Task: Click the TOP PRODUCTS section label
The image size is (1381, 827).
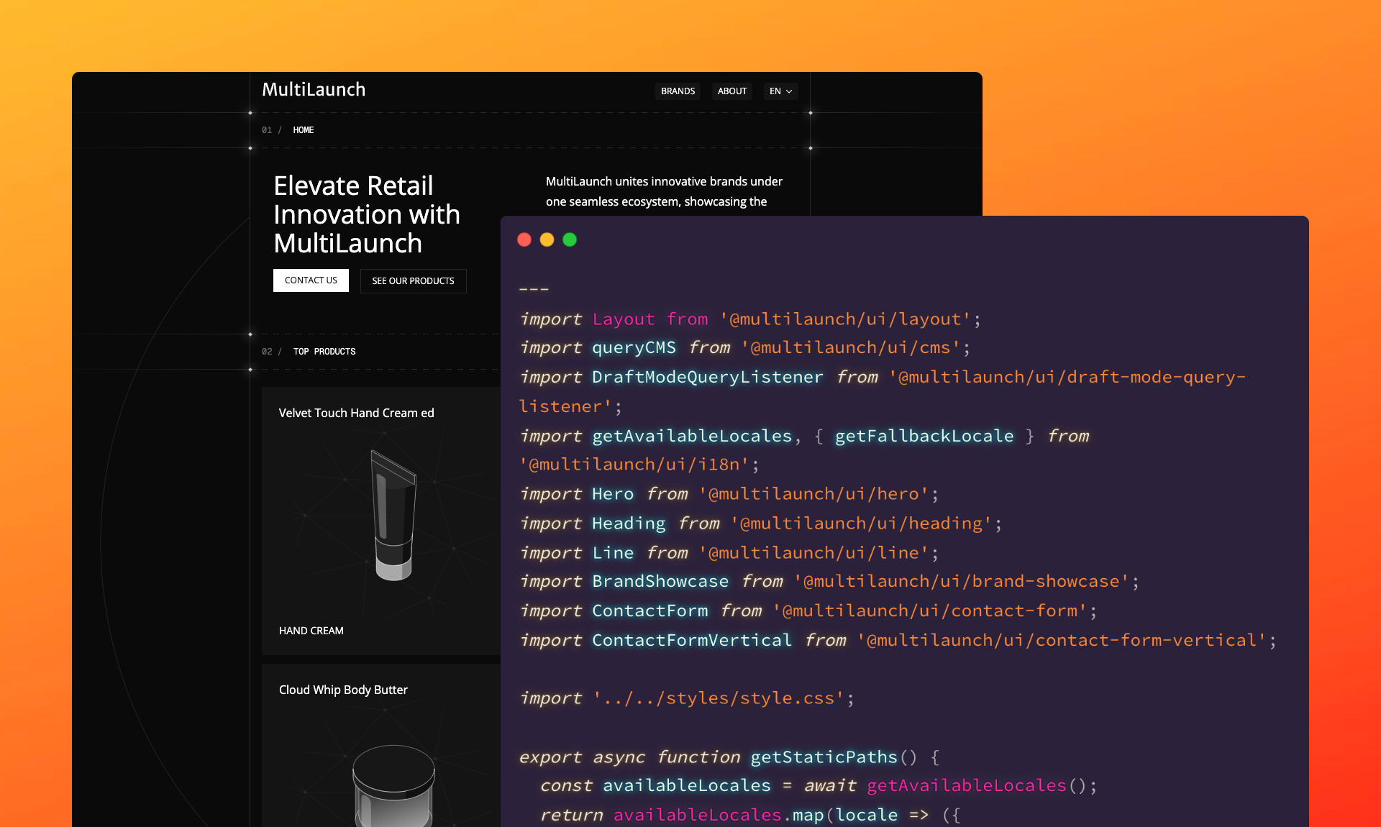Action: pos(324,352)
